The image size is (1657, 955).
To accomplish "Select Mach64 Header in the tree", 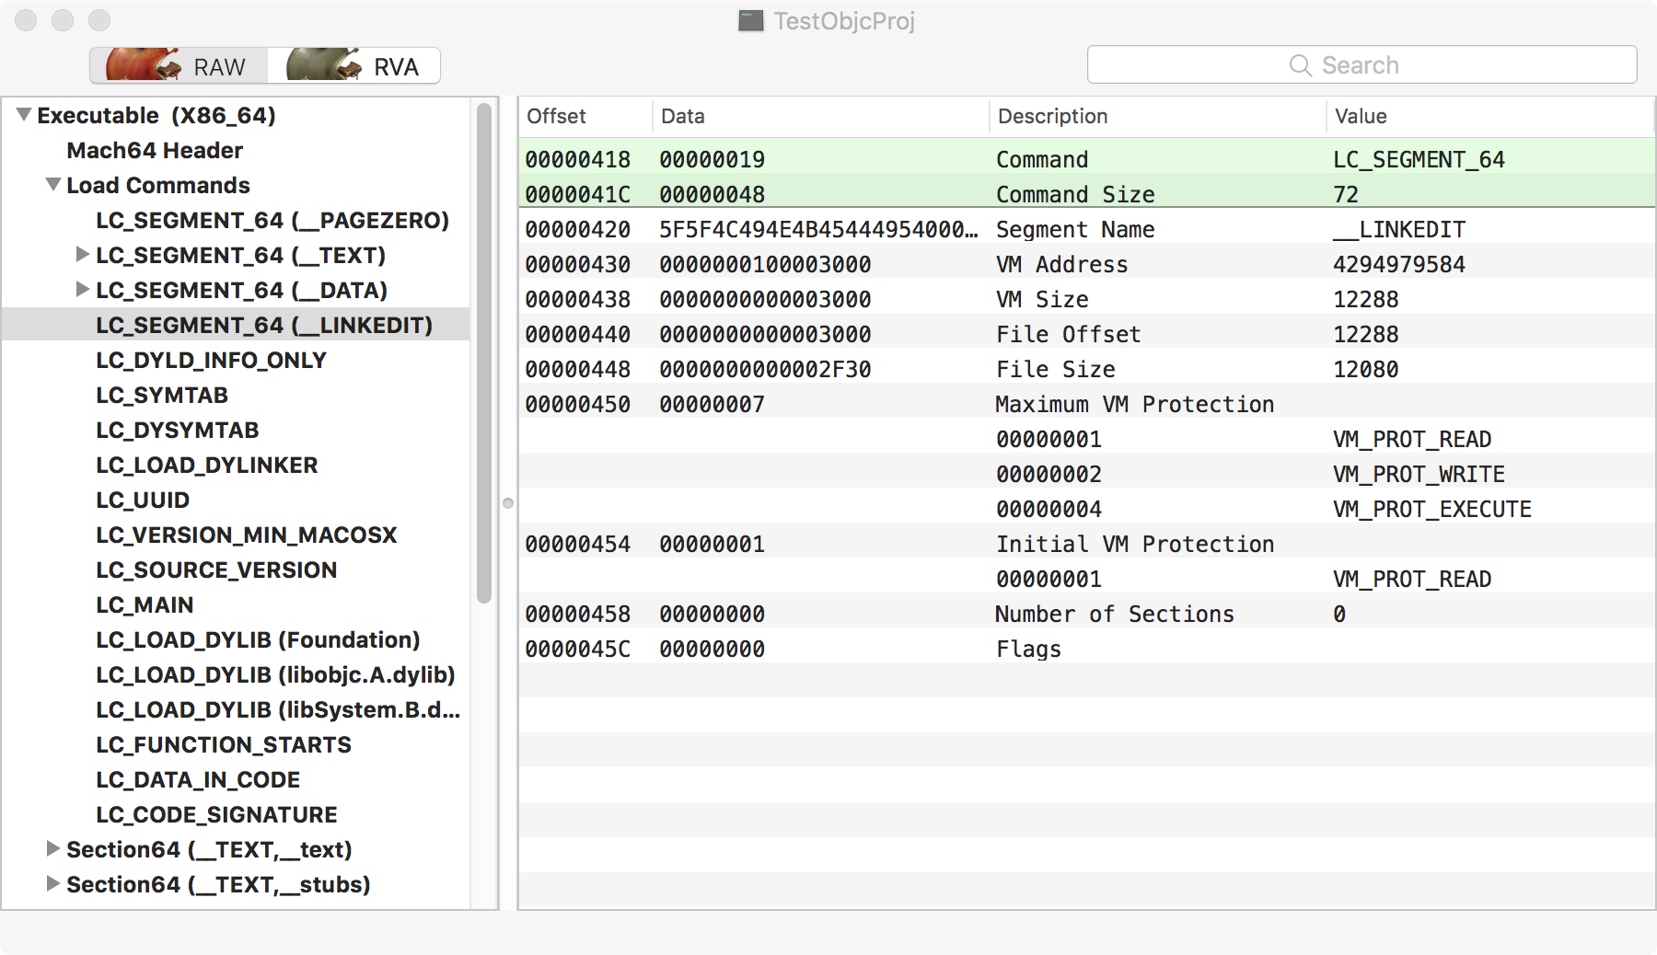I will pyautogui.click(x=155, y=150).
